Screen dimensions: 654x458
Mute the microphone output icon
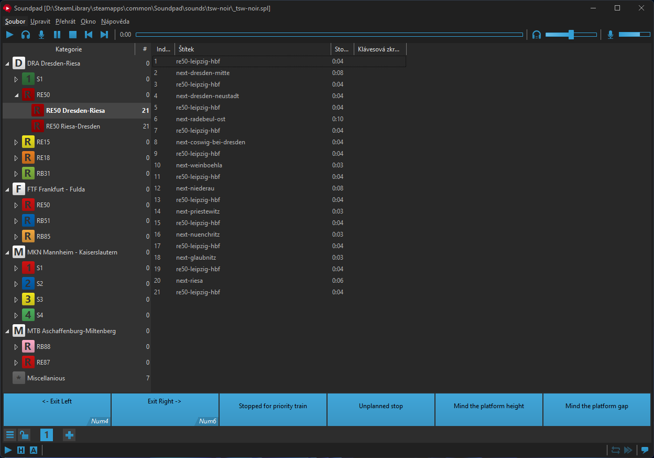coord(611,35)
